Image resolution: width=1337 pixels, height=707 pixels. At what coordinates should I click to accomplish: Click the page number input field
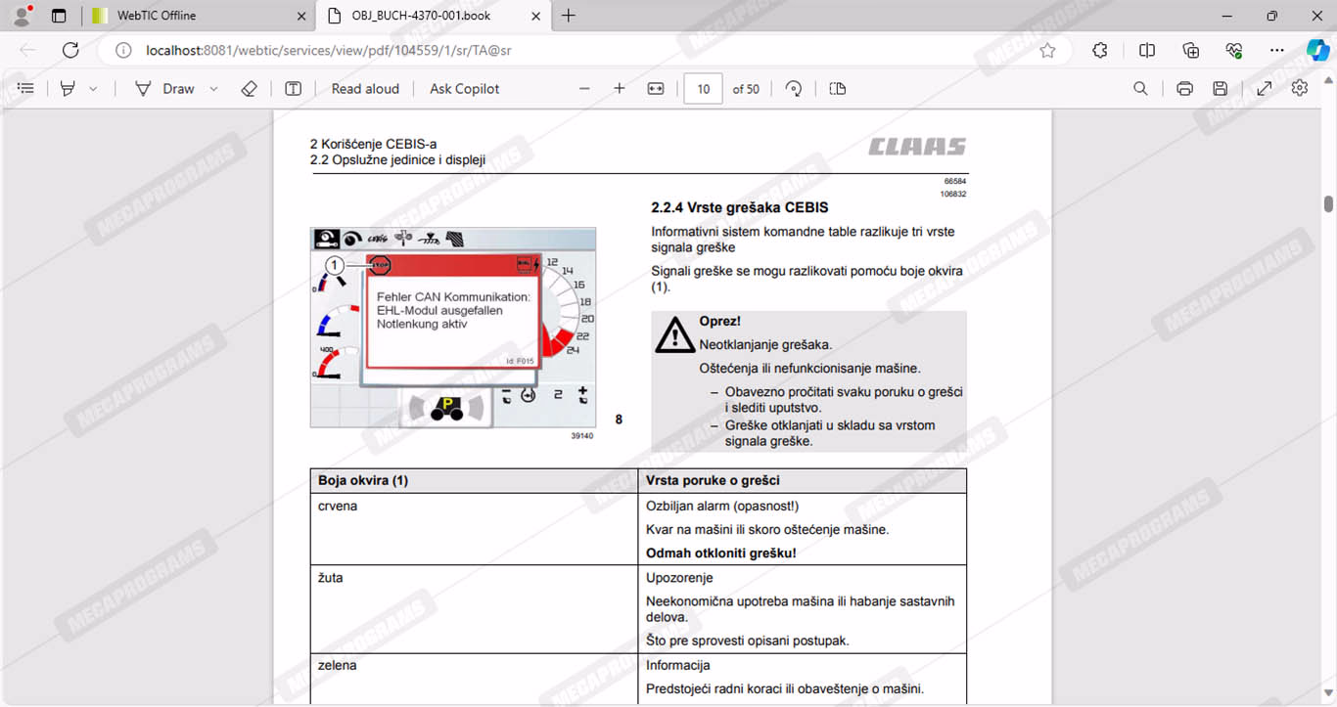click(x=703, y=88)
